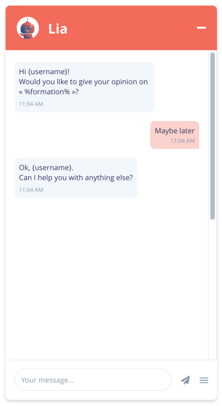Click the 'Maybe later' reply bubble

[x=175, y=135]
